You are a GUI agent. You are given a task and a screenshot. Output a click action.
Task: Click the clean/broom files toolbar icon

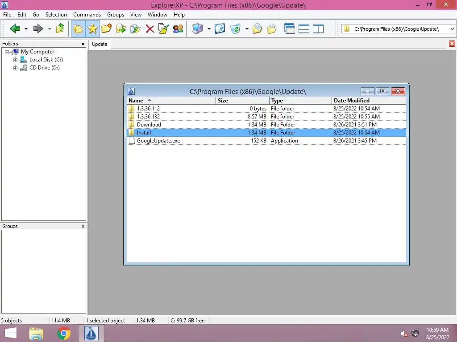click(163, 28)
